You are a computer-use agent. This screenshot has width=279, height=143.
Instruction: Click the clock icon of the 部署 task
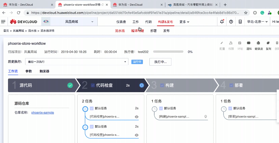point(224,109)
